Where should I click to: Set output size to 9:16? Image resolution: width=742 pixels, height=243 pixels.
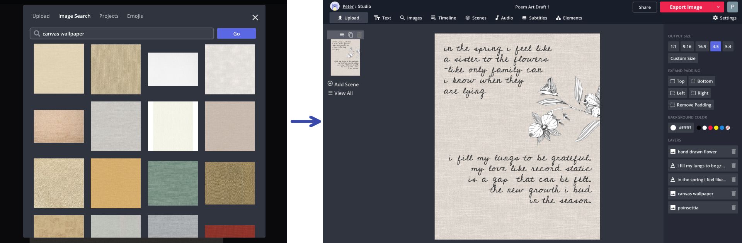point(687,47)
